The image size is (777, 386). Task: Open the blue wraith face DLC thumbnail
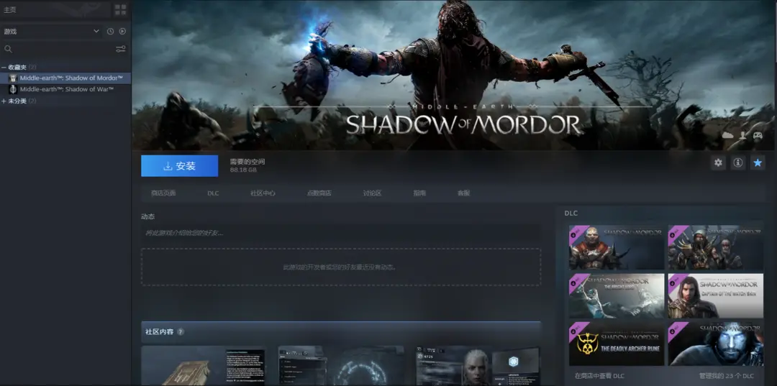click(x=716, y=344)
